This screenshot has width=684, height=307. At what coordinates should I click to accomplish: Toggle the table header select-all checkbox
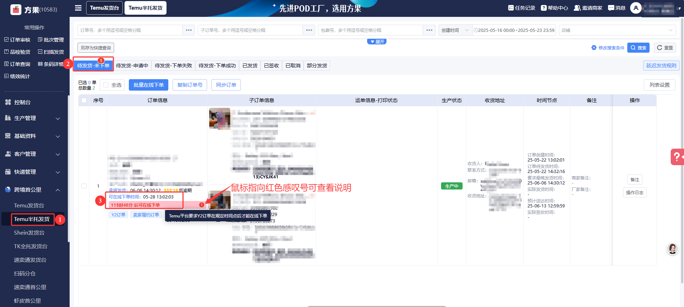[x=84, y=100]
